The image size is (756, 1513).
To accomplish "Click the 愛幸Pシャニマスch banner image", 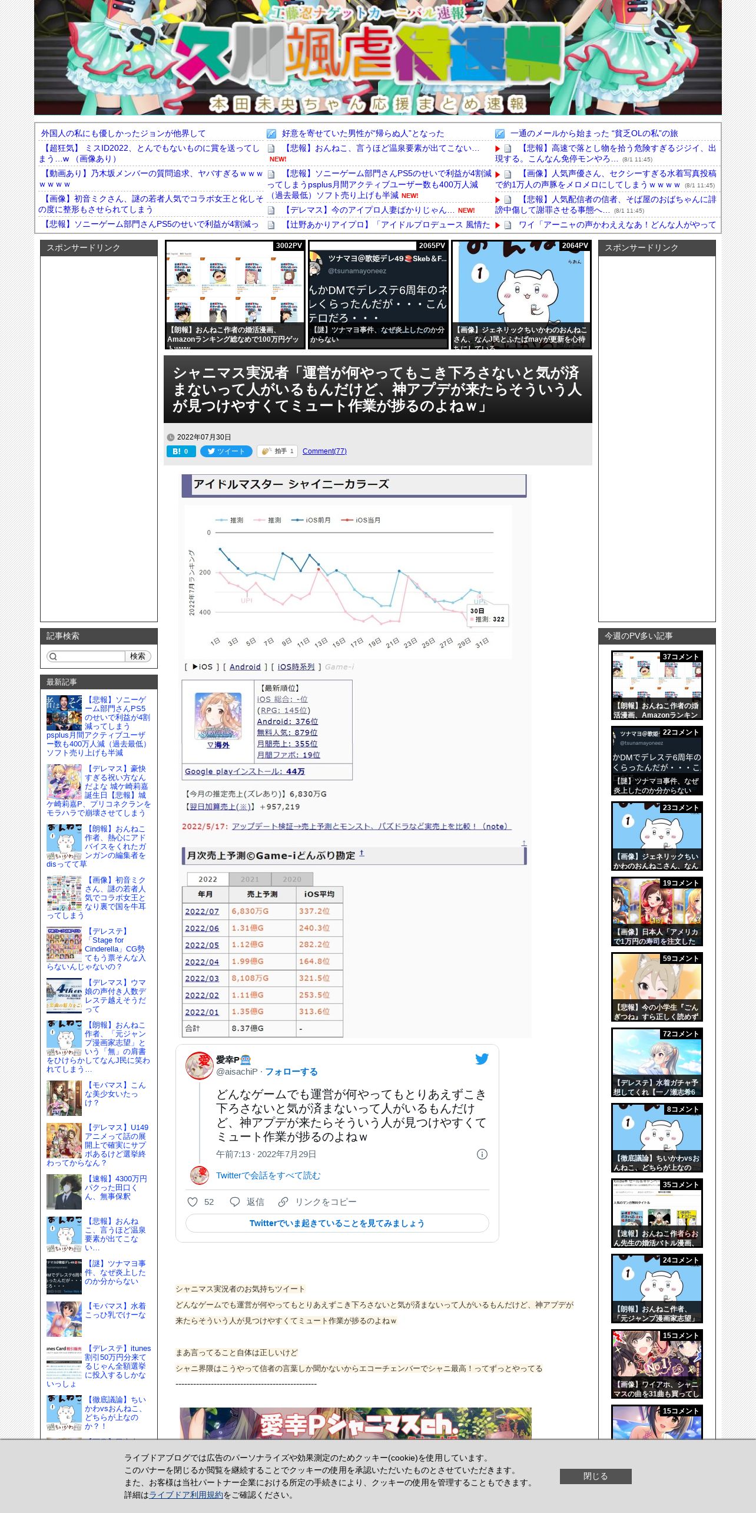I will pos(356,1425).
